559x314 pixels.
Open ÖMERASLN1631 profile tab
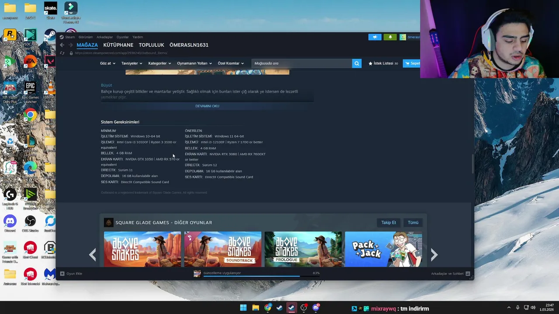(x=189, y=45)
